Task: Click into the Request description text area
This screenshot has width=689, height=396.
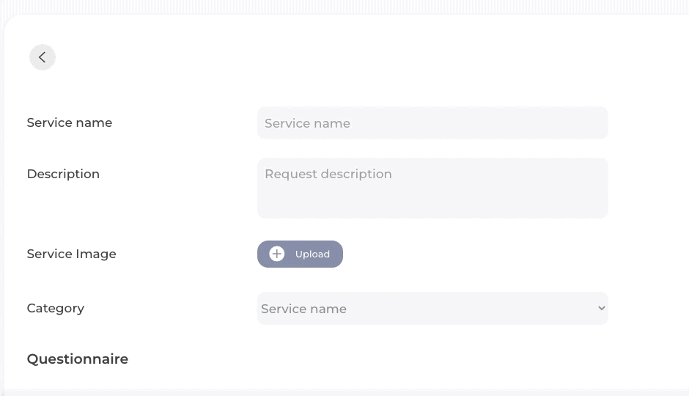Action: [x=432, y=194]
